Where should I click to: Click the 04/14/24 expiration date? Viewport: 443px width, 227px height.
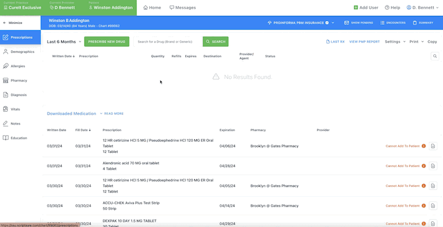(x=227, y=206)
